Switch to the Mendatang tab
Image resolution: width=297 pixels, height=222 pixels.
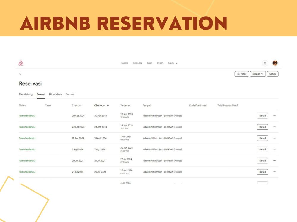coord(26,94)
